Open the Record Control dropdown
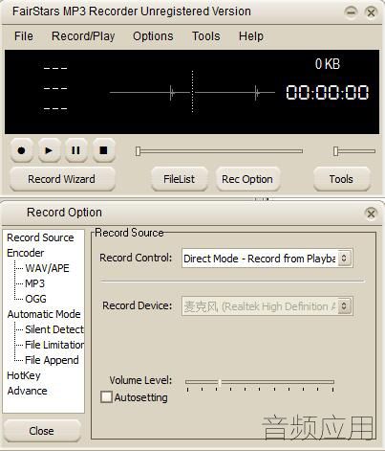The image size is (385, 451). click(267, 259)
